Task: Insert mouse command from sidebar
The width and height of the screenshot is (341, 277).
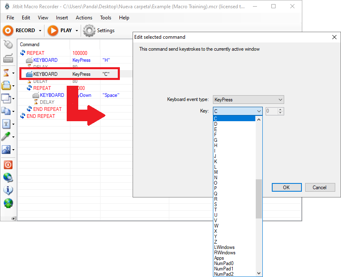Action: (8, 45)
